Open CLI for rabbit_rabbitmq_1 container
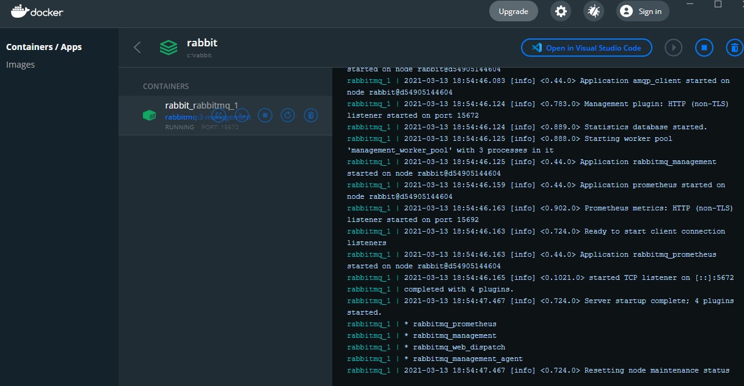The width and height of the screenshot is (744, 386). pos(242,115)
